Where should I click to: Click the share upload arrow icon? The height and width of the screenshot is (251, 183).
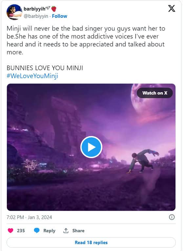point(66,231)
